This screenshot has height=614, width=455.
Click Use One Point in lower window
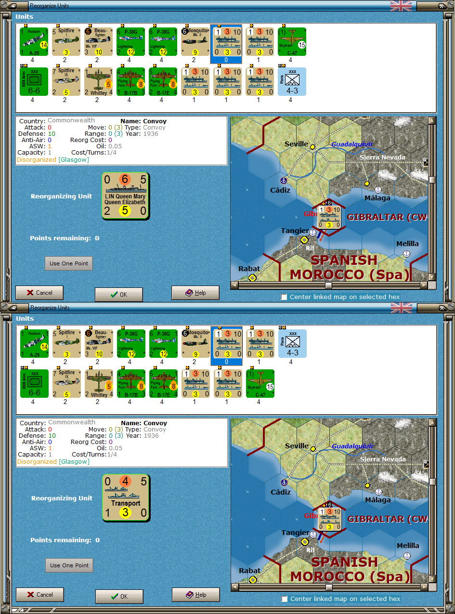[x=69, y=565]
